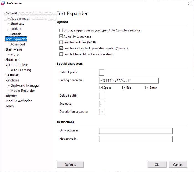Viewport: 194px width, 172px height.
Task: Select Clipboard Manager in the sidebar
Action: pos(25,86)
